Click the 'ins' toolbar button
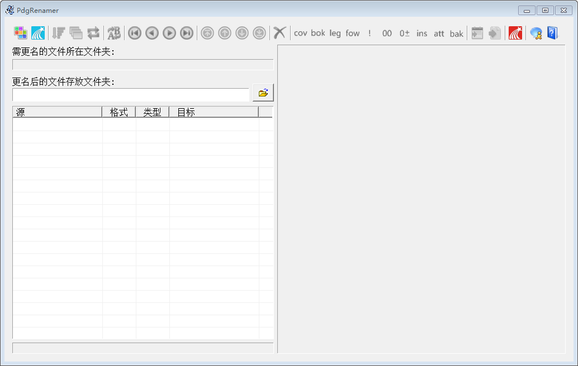Viewport: 578px width, 366px height. point(421,33)
